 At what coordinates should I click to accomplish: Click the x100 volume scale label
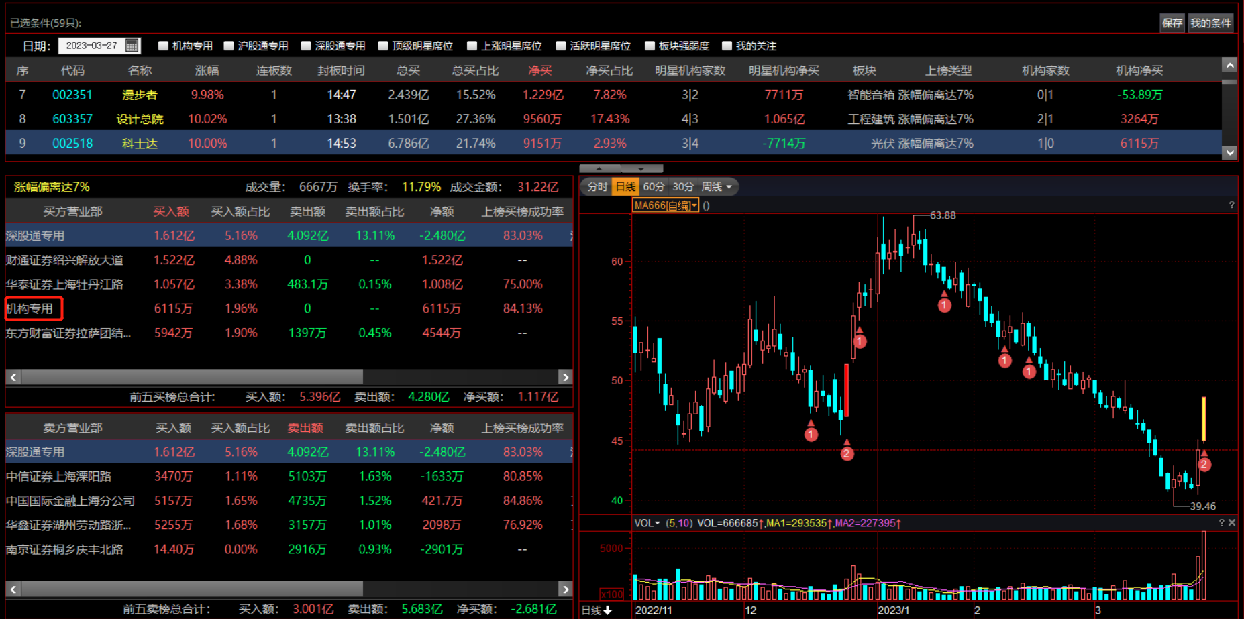click(x=612, y=594)
